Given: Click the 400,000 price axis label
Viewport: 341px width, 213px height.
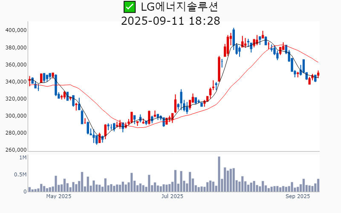Looking at the screenshot, I should [x=16, y=30].
